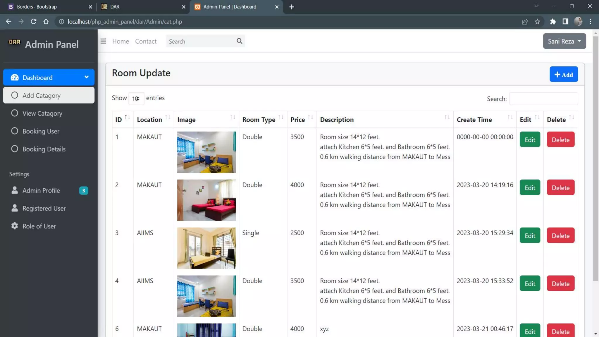The width and height of the screenshot is (599, 337).
Task: Click the blue Add button
Action: tap(563, 75)
